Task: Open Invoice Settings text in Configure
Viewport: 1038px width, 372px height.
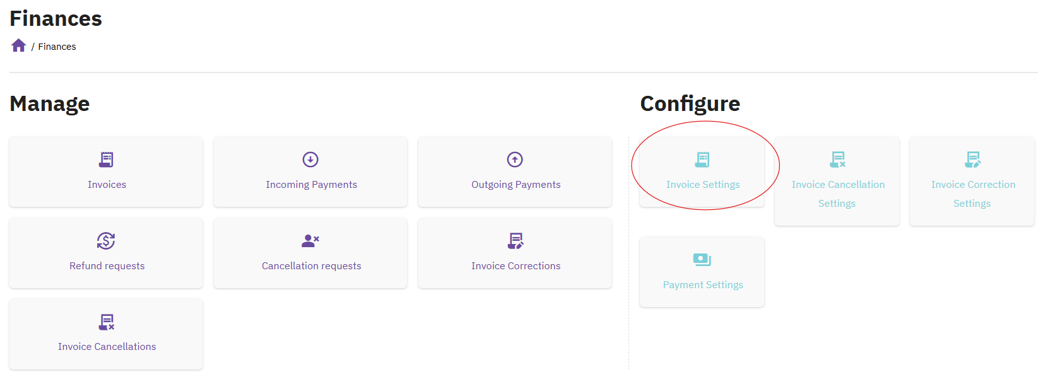Action: 703,185
